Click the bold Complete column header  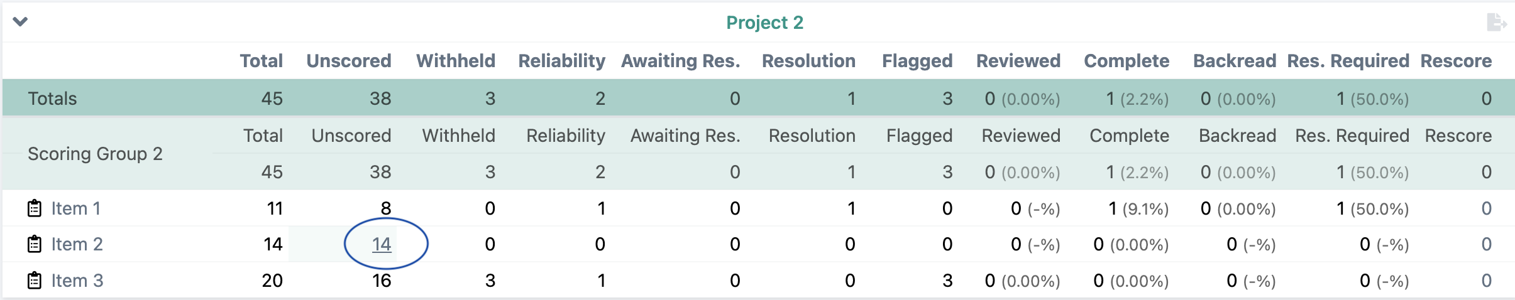[x=1127, y=61]
